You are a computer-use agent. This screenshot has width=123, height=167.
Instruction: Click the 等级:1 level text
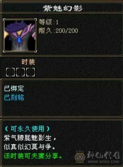click(48, 22)
